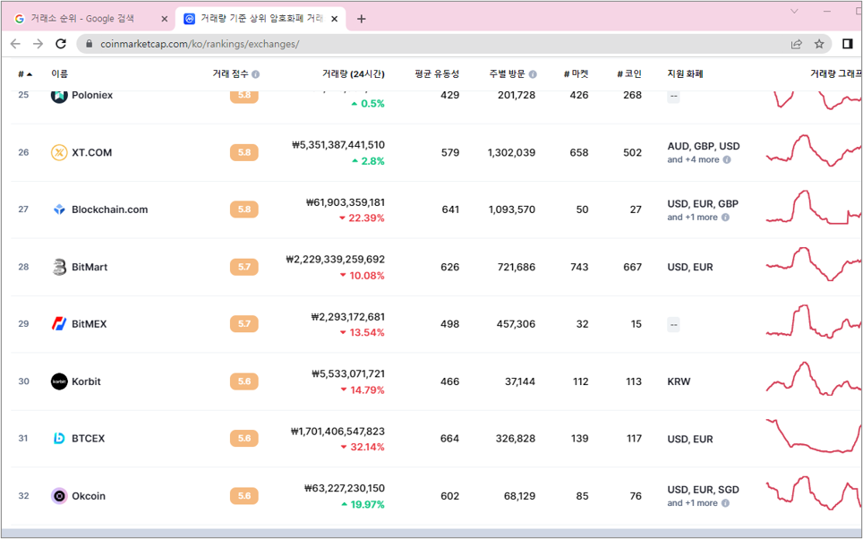Open the Okcoin exchange link
Screen dimensions: 863x539
point(89,496)
